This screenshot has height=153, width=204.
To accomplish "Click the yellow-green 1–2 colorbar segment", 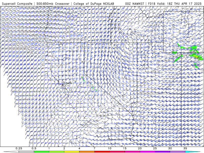I will tap(57, 152).
